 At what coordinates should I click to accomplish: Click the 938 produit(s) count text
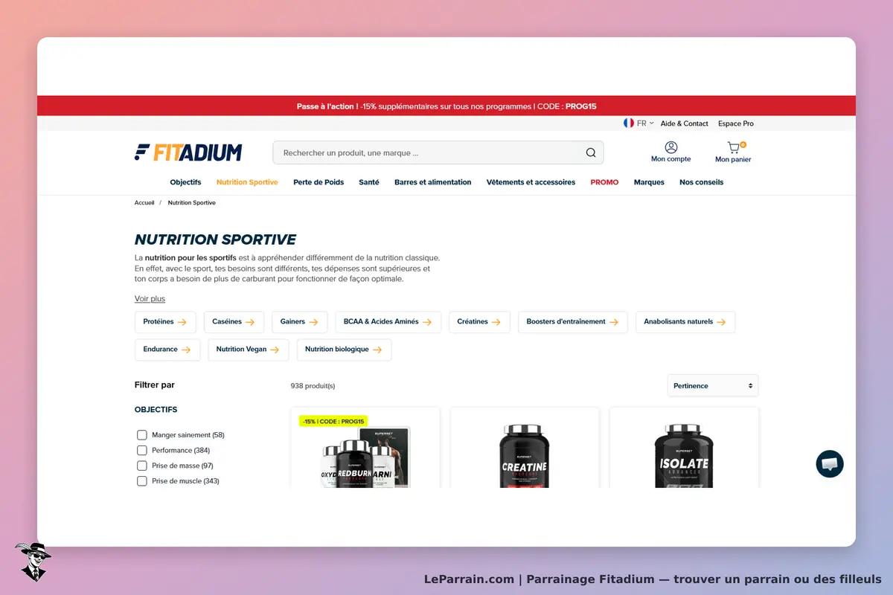pyautogui.click(x=313, y=386)
